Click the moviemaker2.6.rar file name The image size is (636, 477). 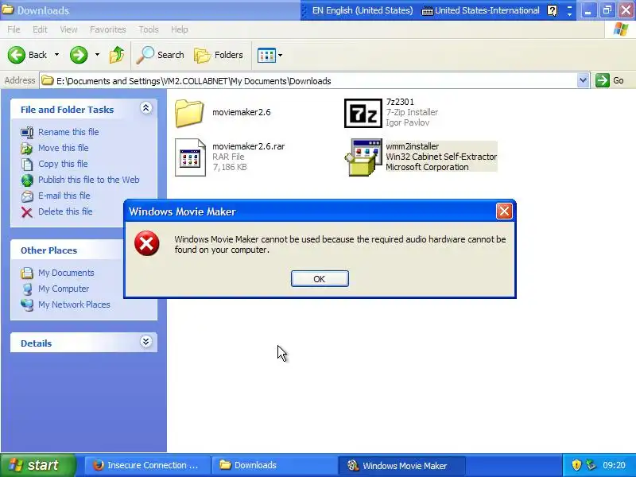[x=248, y=146]
